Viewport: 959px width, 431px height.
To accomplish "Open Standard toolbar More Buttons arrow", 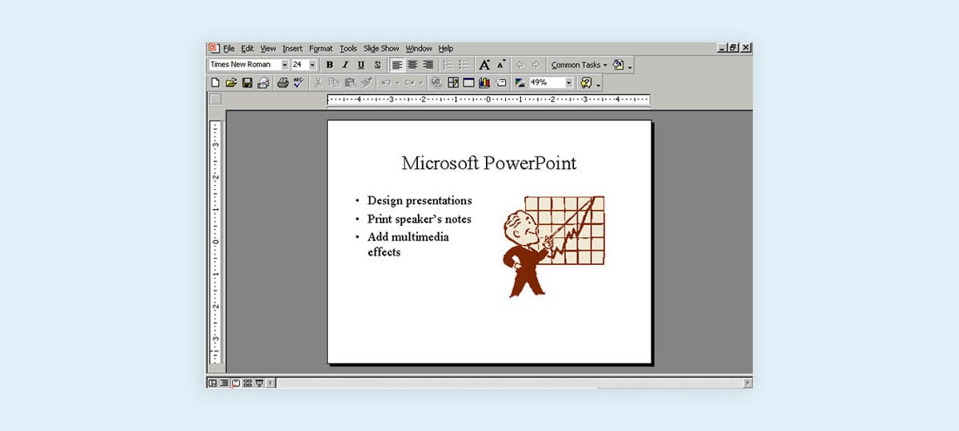I will coord(599,84).
